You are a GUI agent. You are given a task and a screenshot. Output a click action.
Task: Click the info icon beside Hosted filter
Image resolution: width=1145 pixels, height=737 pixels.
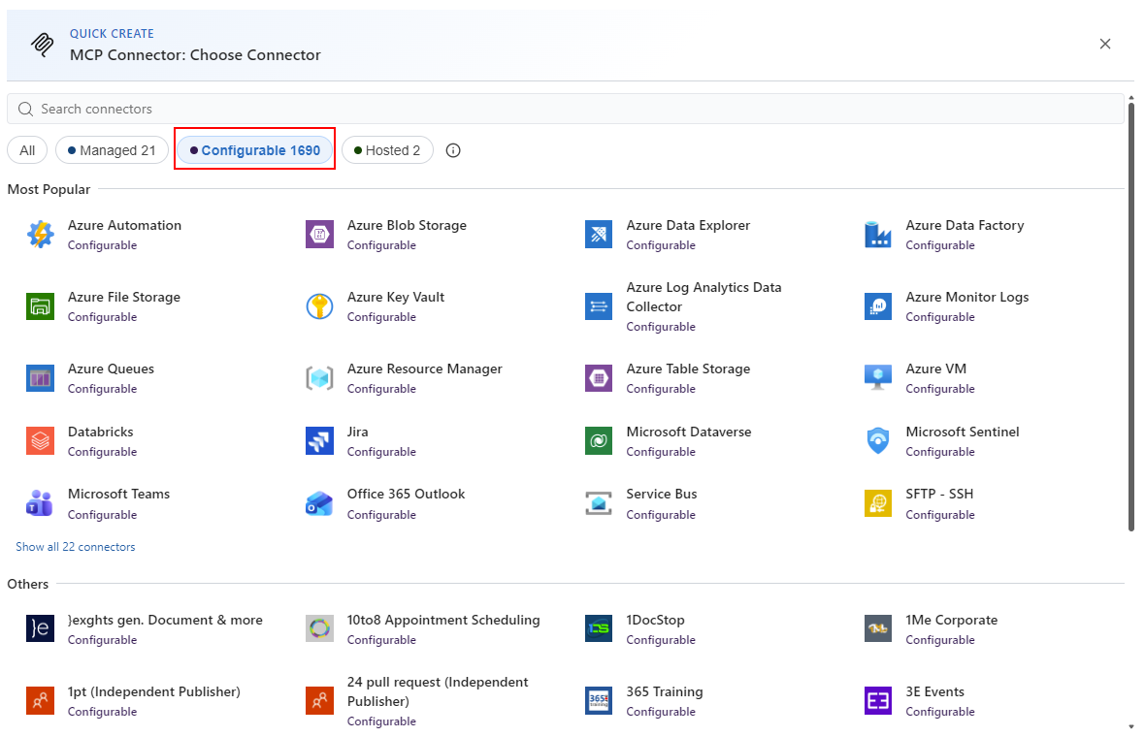[453, 150]
